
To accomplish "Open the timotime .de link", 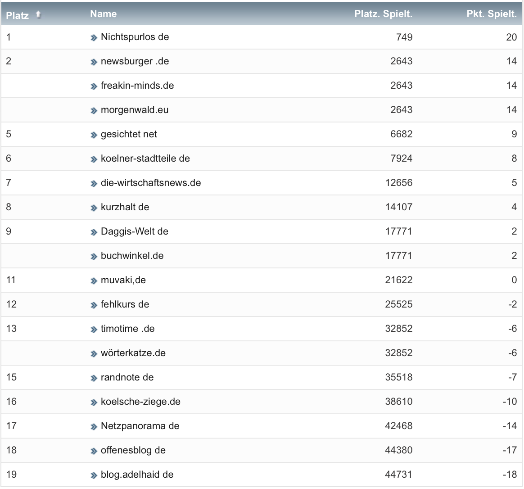I will point(127,329).
